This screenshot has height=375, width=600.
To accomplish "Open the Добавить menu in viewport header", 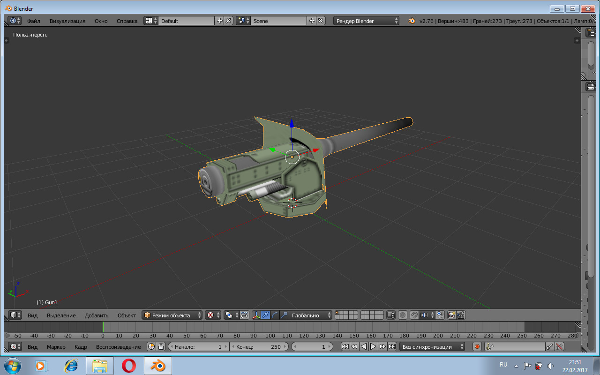I will pyautogui.click(x=97, y=315).
